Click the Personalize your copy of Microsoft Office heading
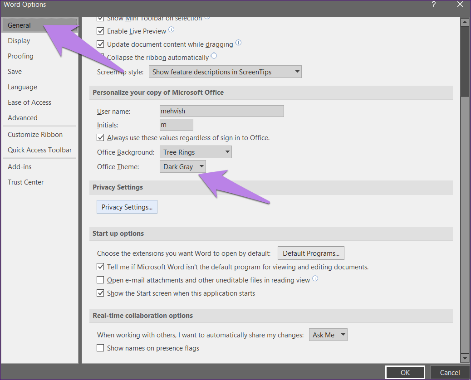The width and height of the screenshot is (471, 380). pyautogui.click(x=158, y=93)
